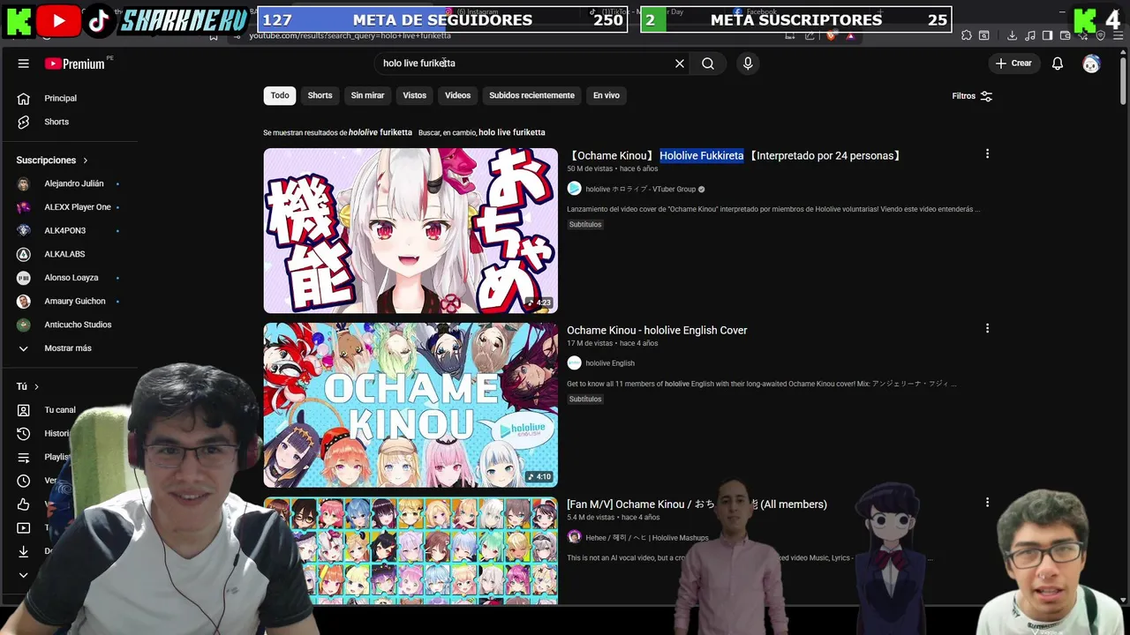The width and height of the screenshot is (1130, 635).
Task: Open the Suscripciones section chevron
Action: (x=86, y=161)
